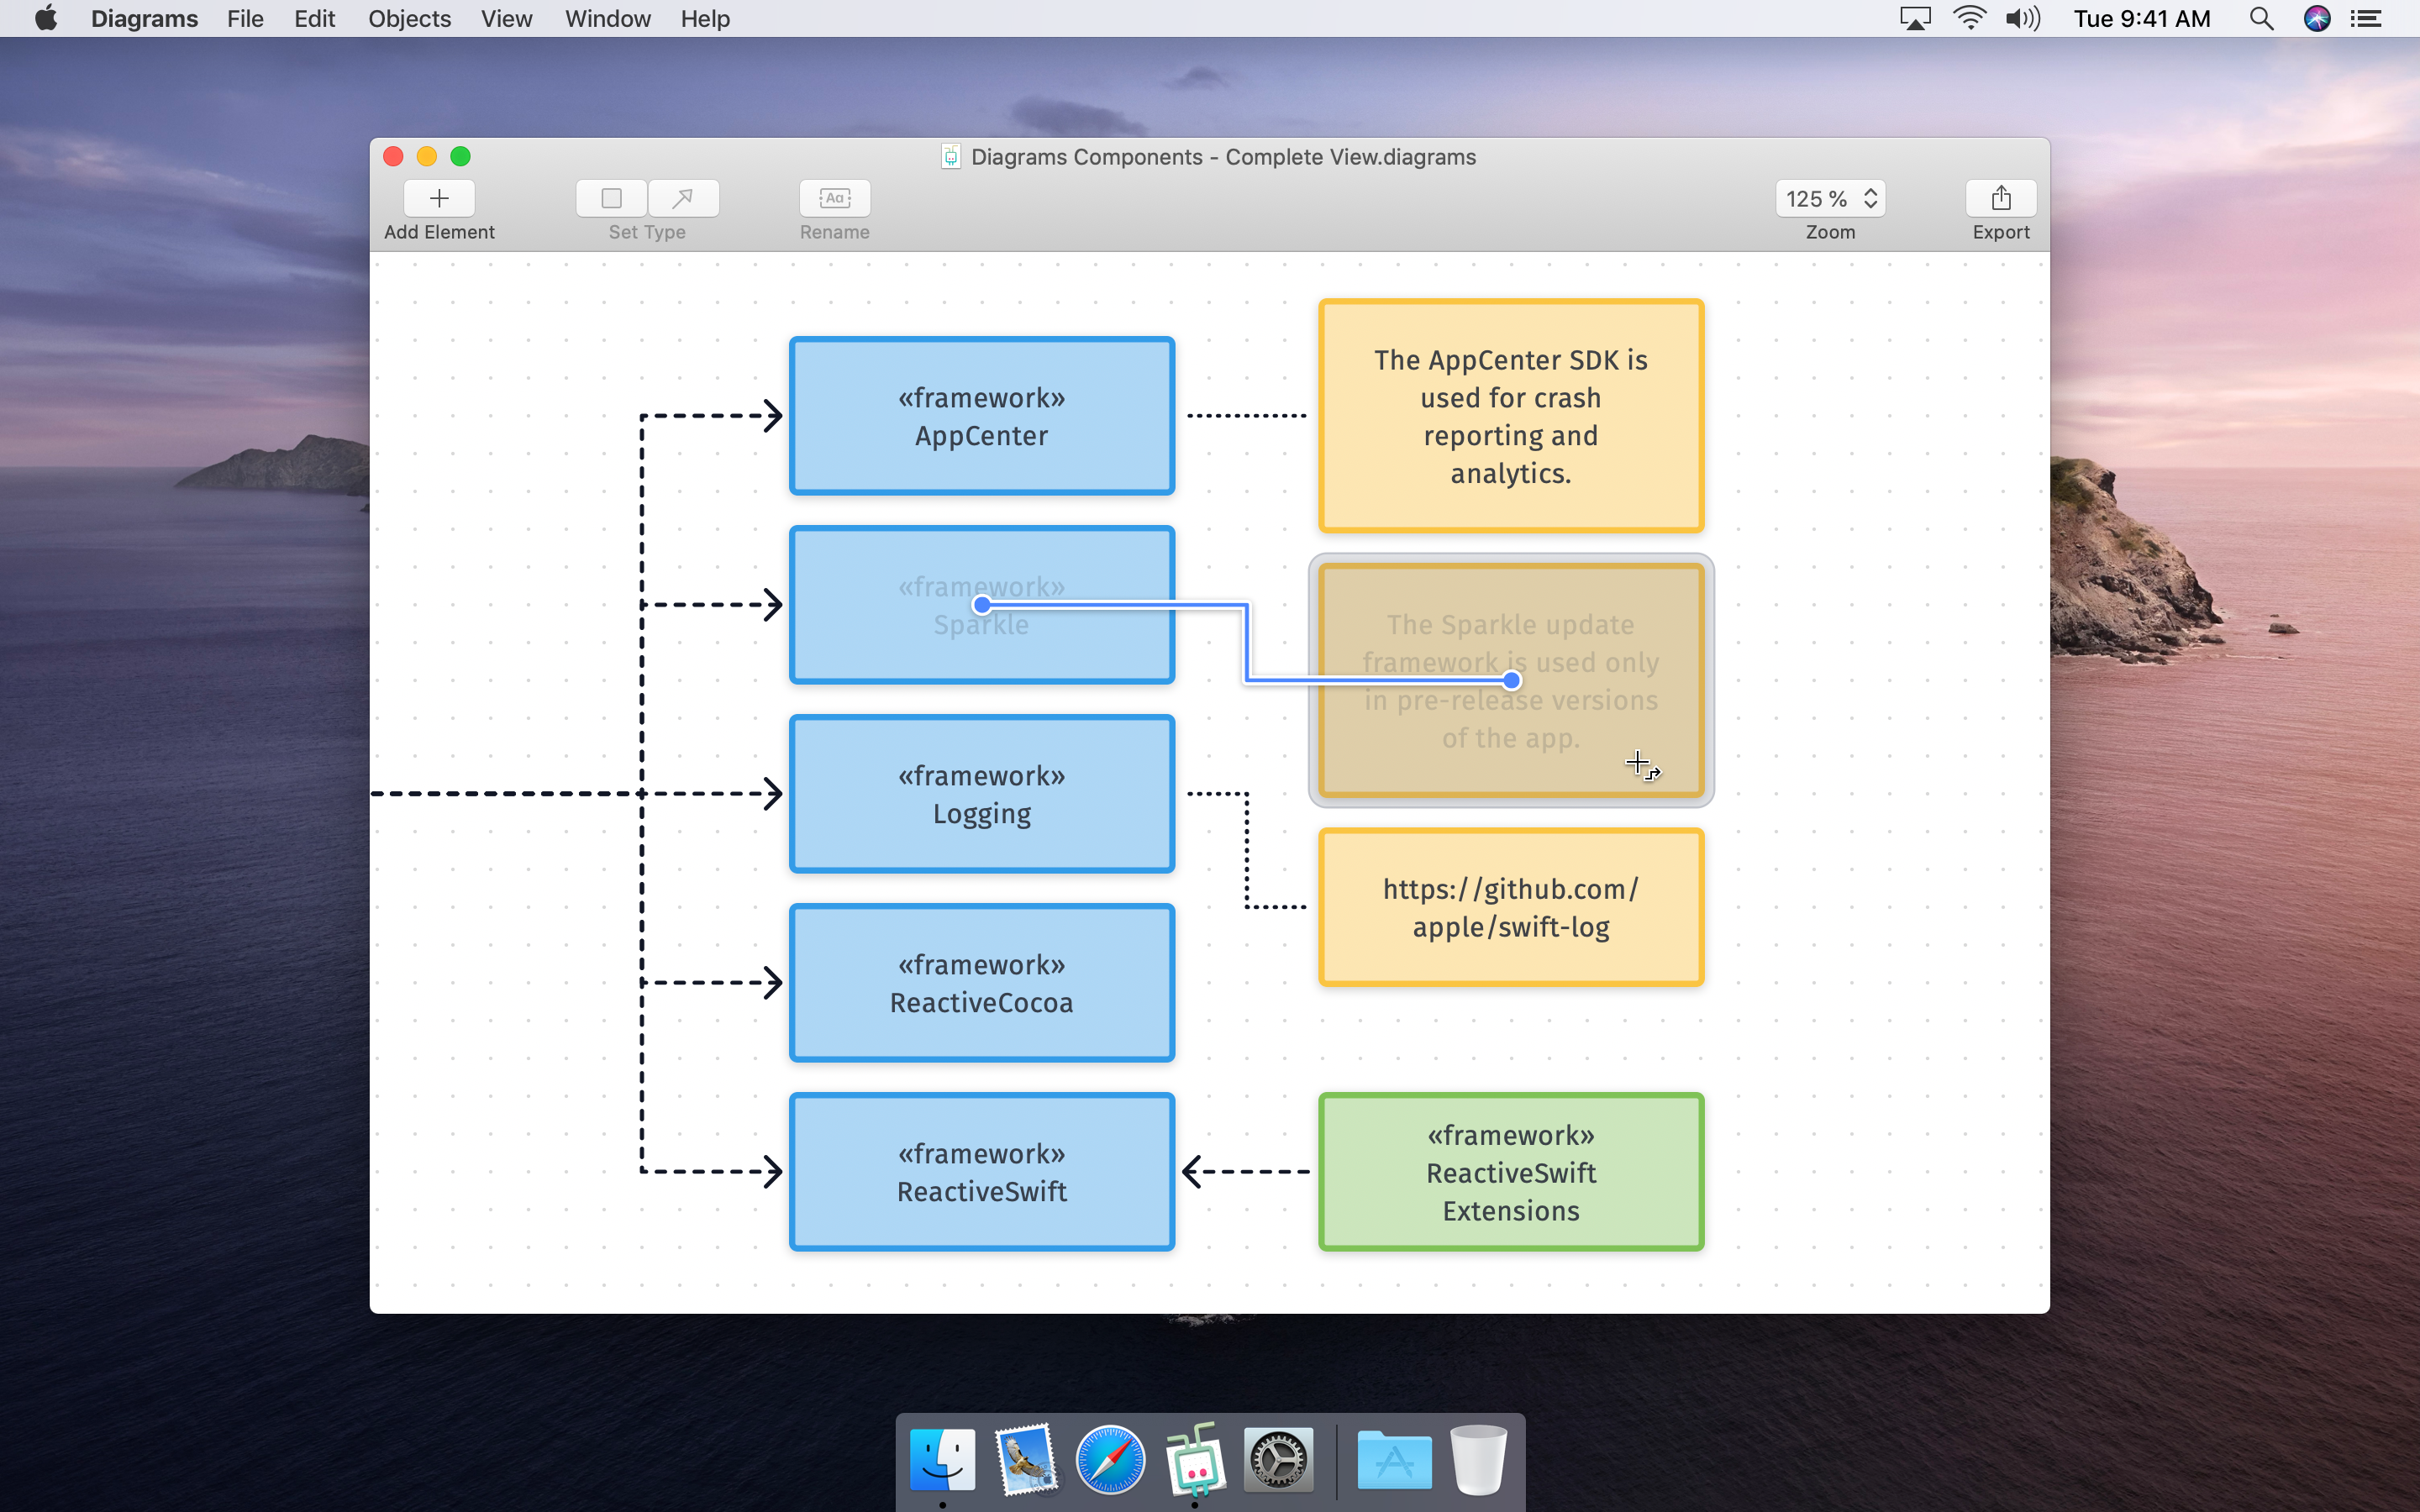2420x1512 pixels.
Task: Open the volume control menu
Action: (2022, 19)
